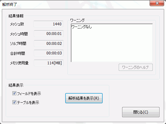166x124 pixels.
Task: Uncheck the テーブルを表示 checkbox
Action: pos(14,102)
